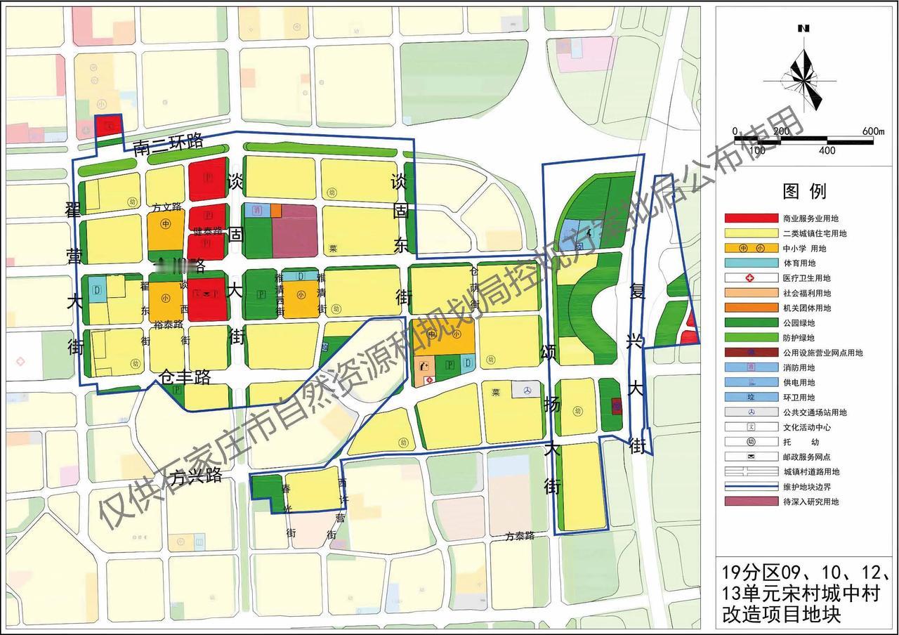Click the 消 fire station symbol in the legend
899x635 pixels.
751,367
